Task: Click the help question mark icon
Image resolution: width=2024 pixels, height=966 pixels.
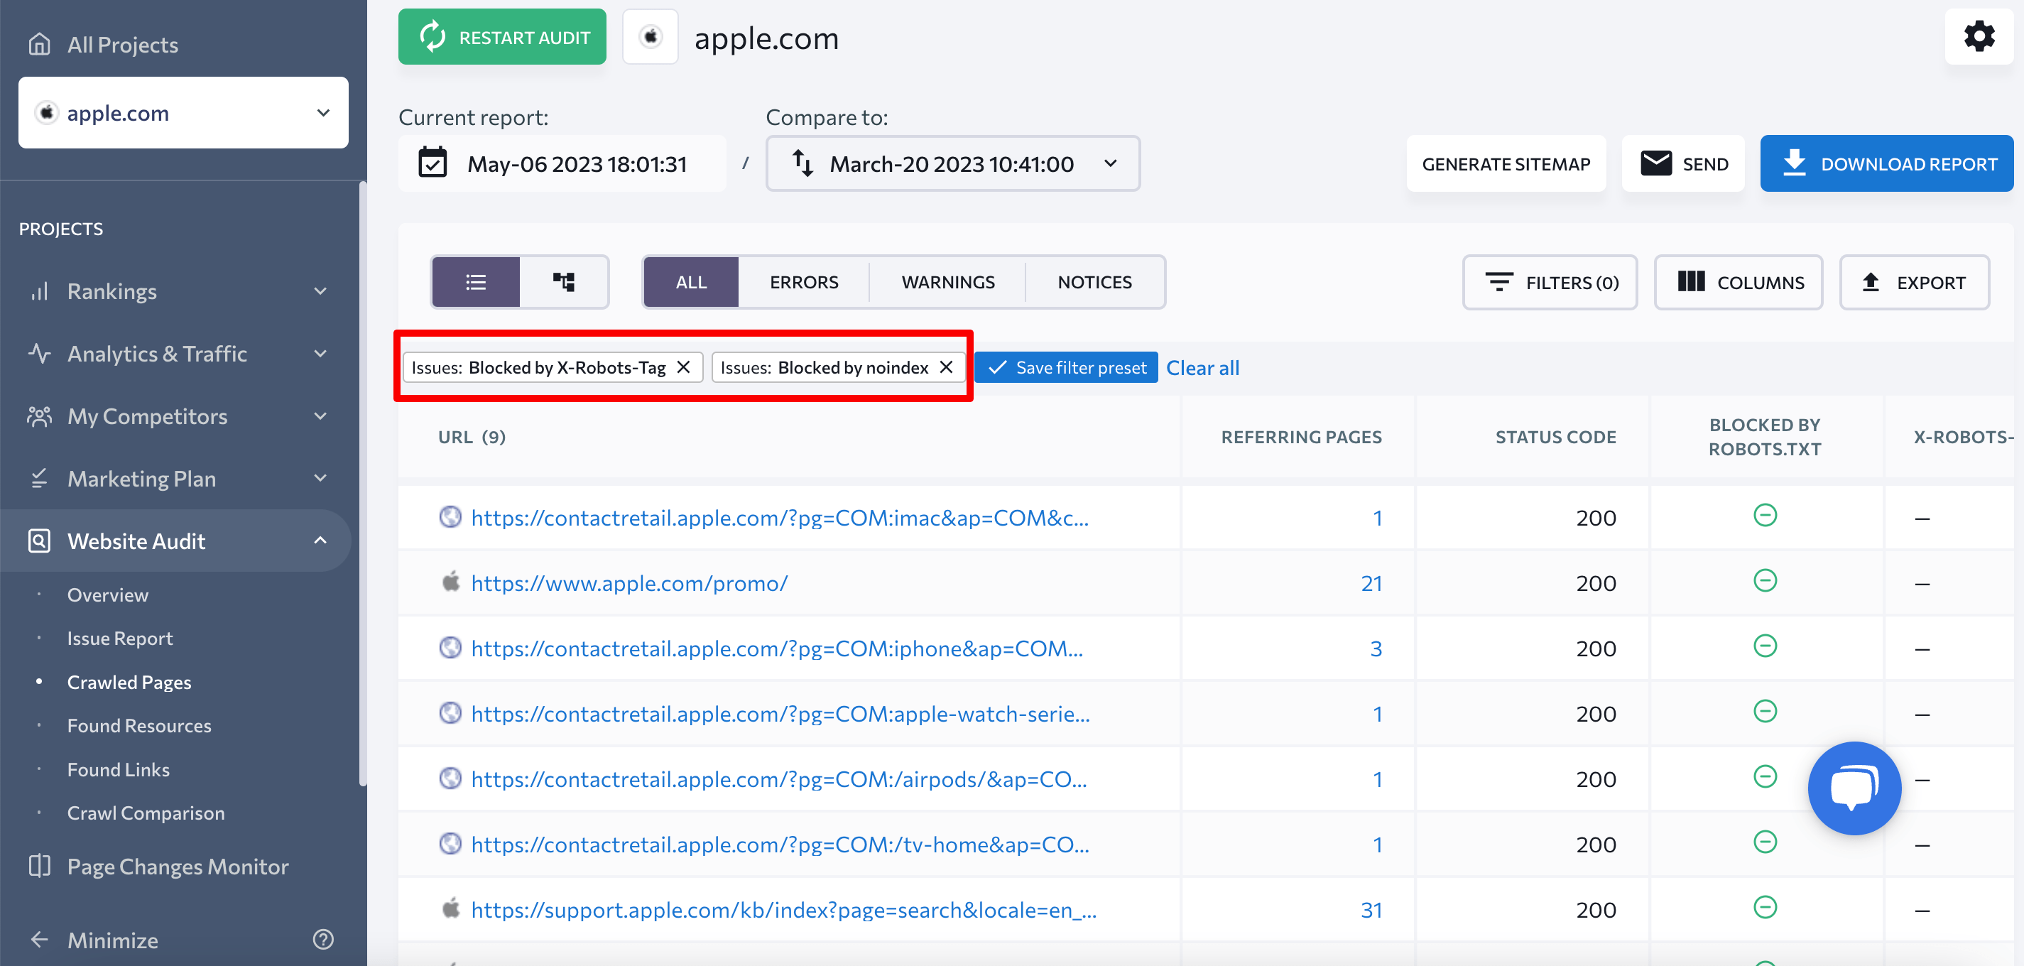Action: [323, 939]
